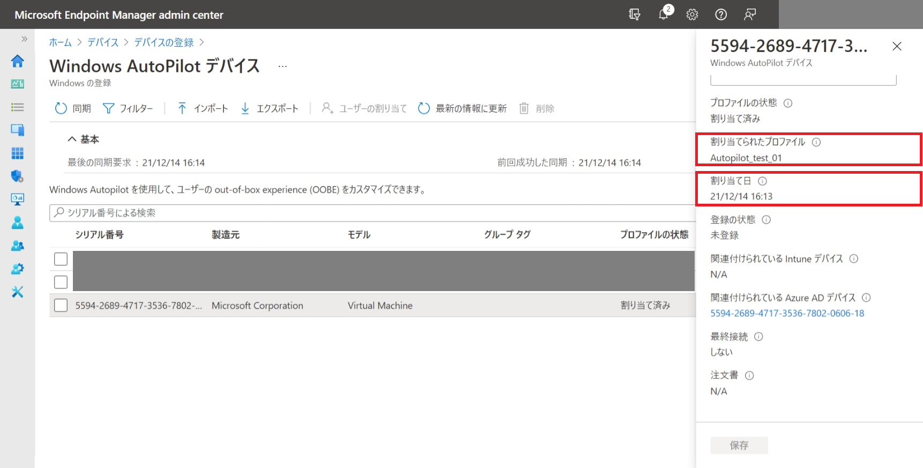Click the 同期 sync toolbar button

pyautogui.click(x=73, y=108)
